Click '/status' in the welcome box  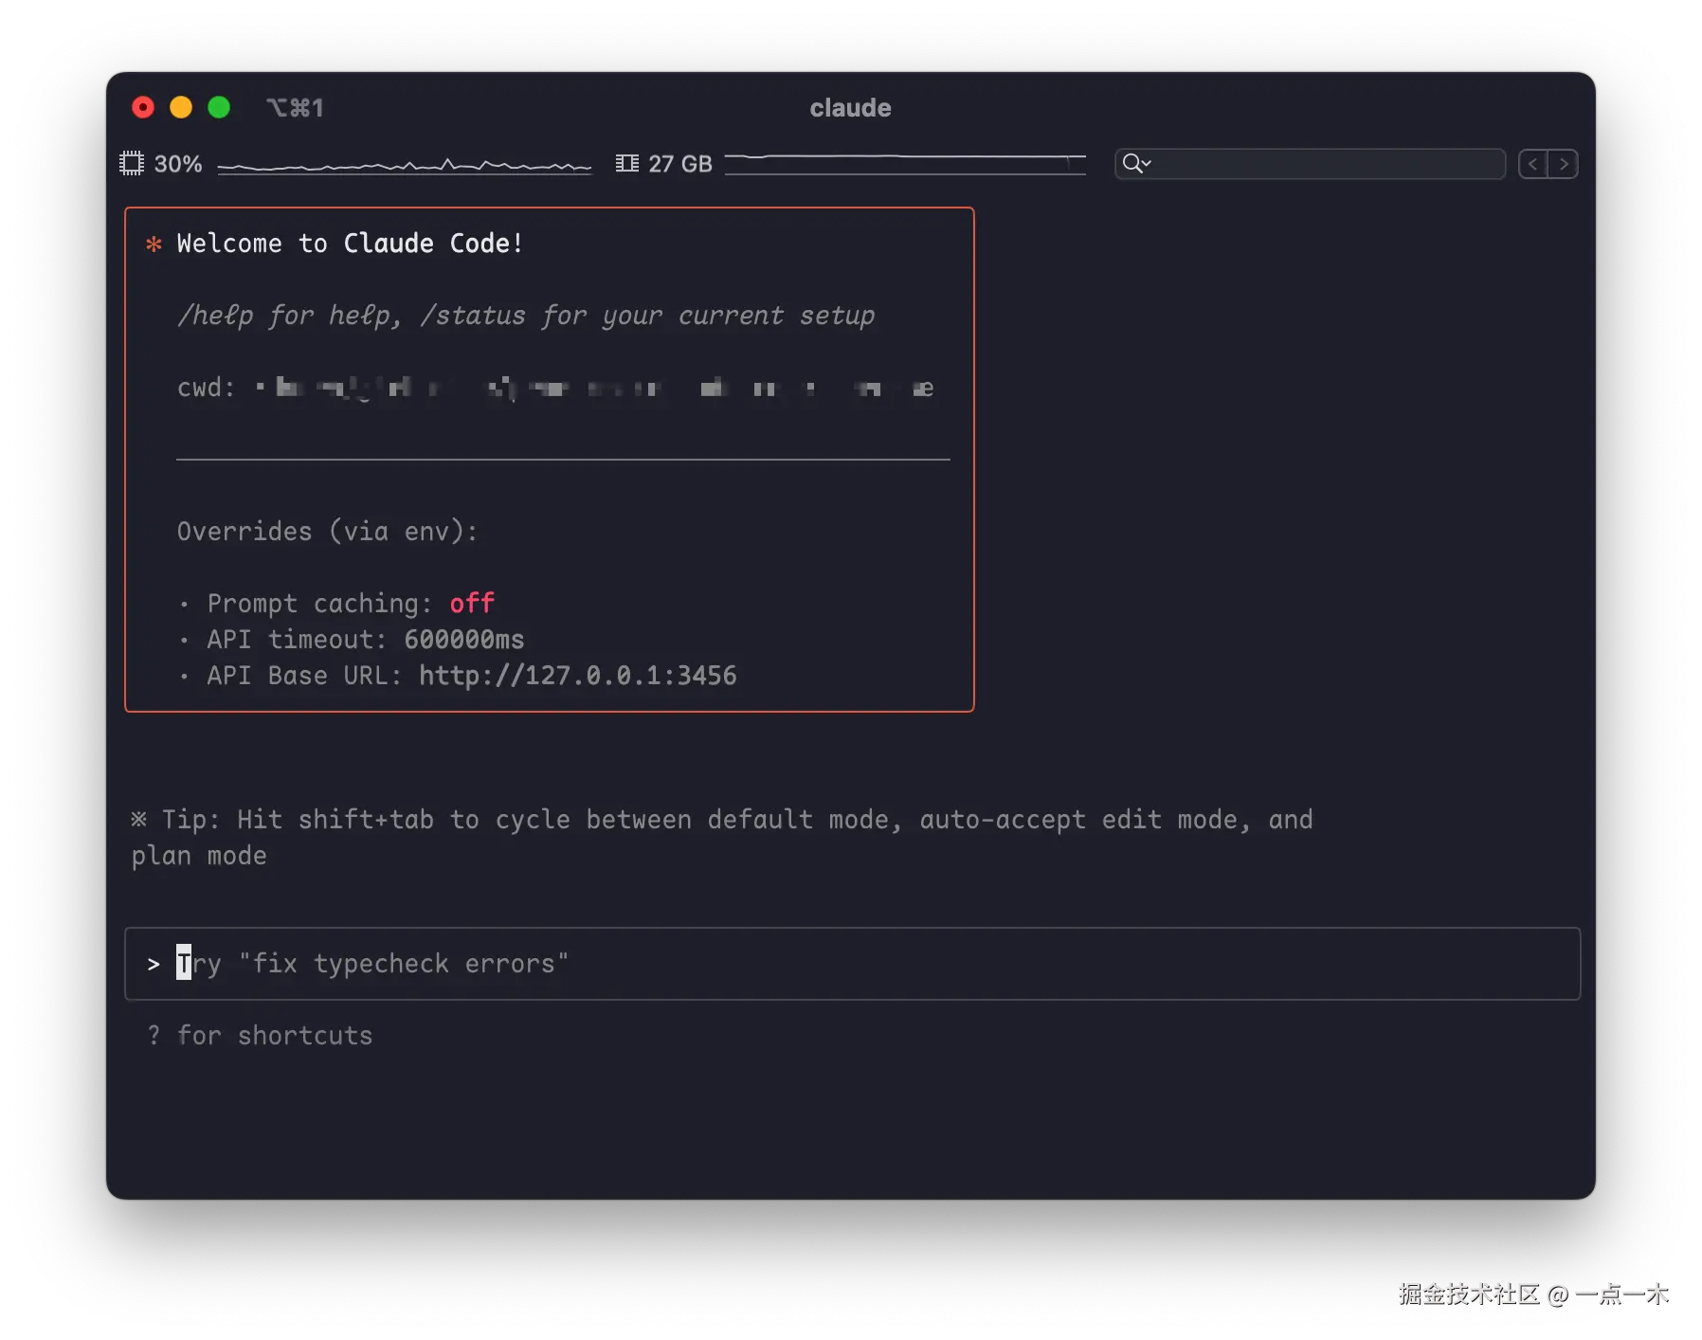[x=476, y=315]
